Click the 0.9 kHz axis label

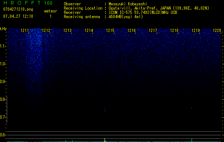point(3,82)
